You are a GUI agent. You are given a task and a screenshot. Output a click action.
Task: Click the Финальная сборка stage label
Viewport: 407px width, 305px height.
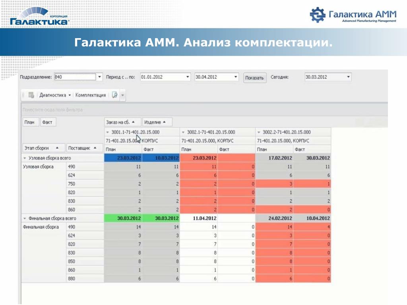click(x=41, y=227)
